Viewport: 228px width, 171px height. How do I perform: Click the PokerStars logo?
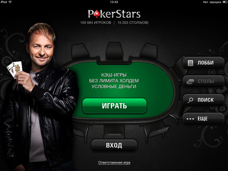[x=114, y=14]
